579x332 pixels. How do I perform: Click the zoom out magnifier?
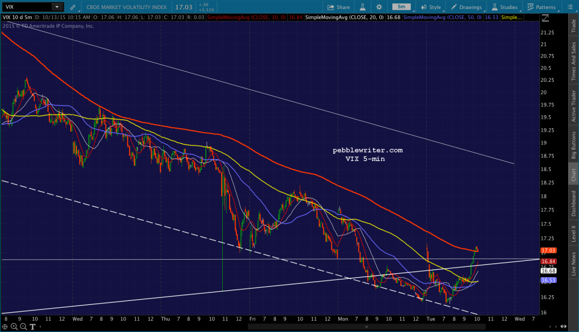point(23,326)
